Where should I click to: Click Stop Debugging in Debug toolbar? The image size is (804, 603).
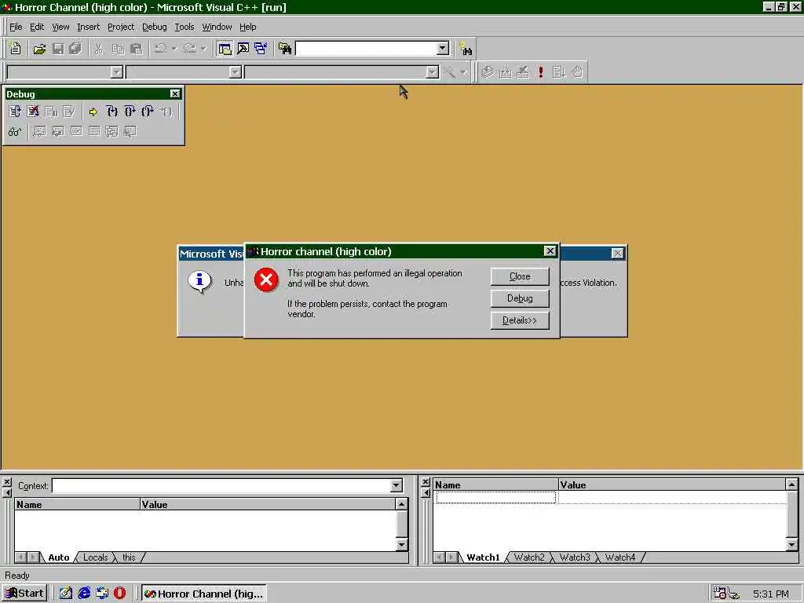33,111
